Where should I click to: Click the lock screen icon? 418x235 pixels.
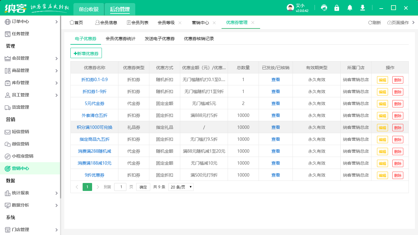[337, 8]
